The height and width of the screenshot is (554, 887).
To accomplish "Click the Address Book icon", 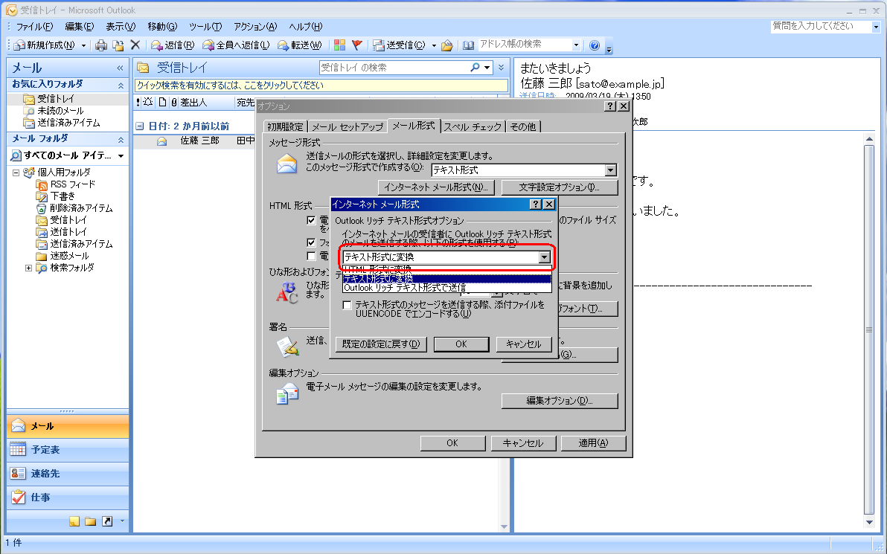I will [468, 45].
